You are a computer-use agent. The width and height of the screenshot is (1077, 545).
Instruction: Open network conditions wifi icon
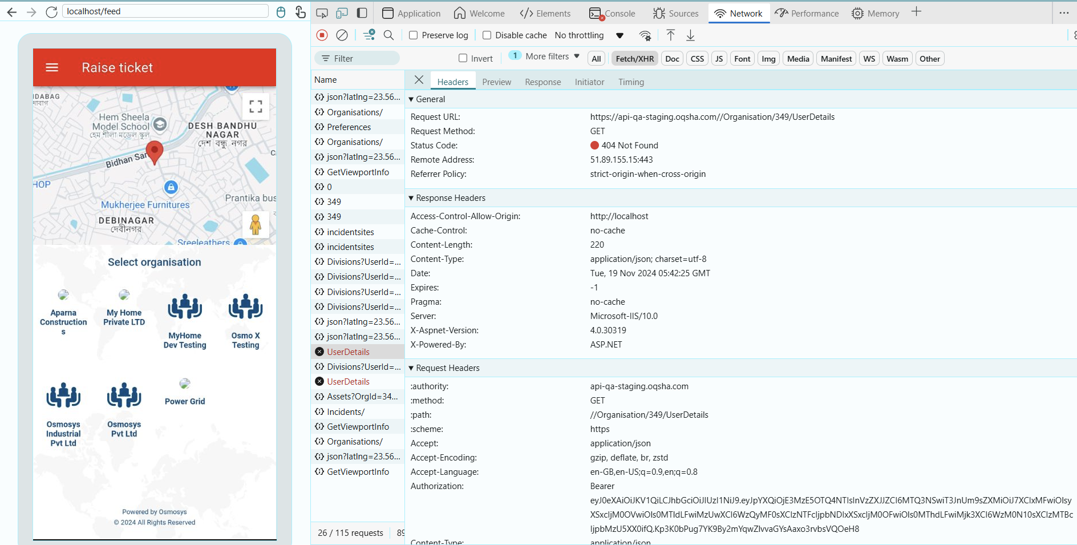tap(645, 35)
